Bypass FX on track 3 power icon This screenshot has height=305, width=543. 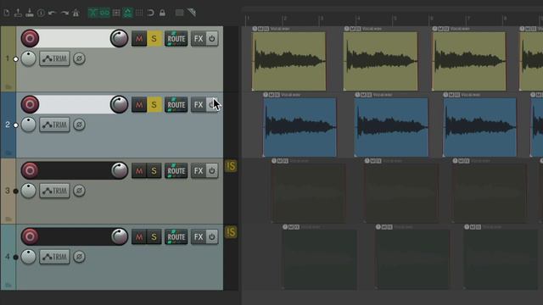point(212,171)
